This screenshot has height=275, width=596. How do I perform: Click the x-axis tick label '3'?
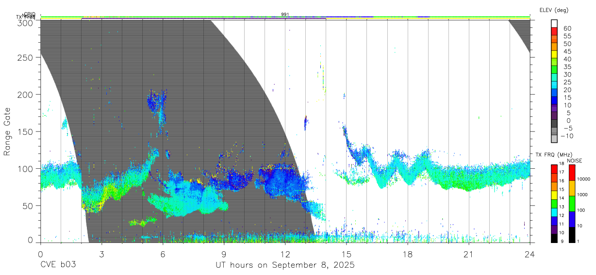[x=101, y=254]
